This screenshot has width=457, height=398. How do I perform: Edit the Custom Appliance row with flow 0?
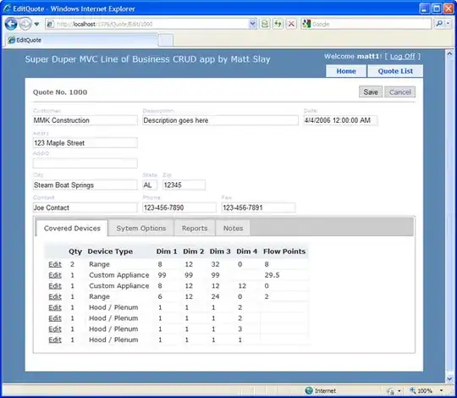tap(55, 285)
